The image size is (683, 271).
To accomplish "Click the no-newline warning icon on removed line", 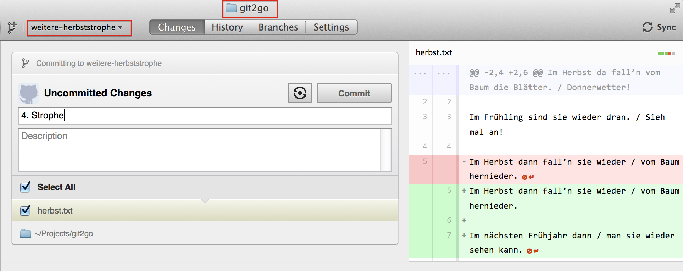I will (x=528, y=177).
